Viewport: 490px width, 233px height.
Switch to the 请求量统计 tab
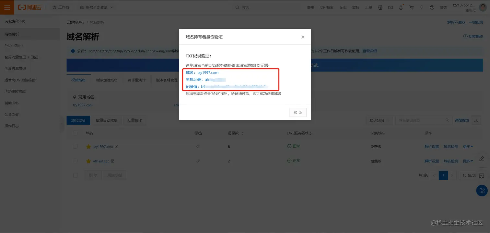137,80
